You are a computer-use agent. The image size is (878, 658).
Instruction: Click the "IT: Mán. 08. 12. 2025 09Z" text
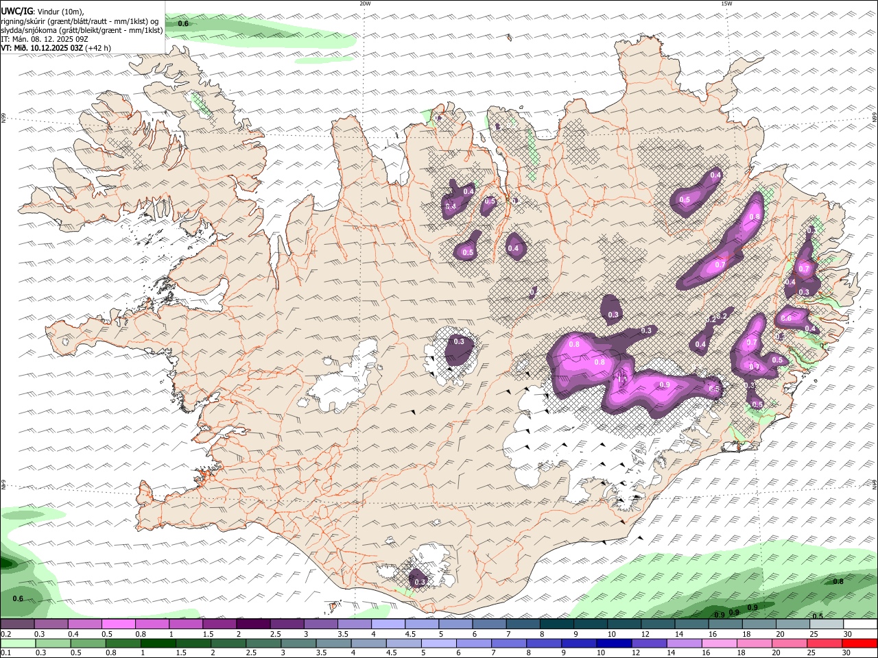(45, 39)
